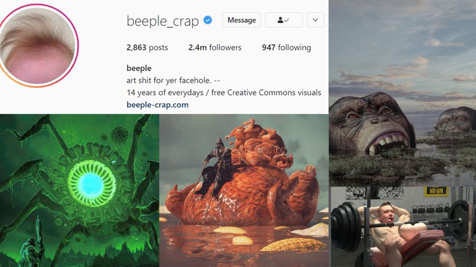Image resolution: width=476 pixels, height=267 pixels.
Task: Open the beeple-crap.com link
Action: point(157,104)
